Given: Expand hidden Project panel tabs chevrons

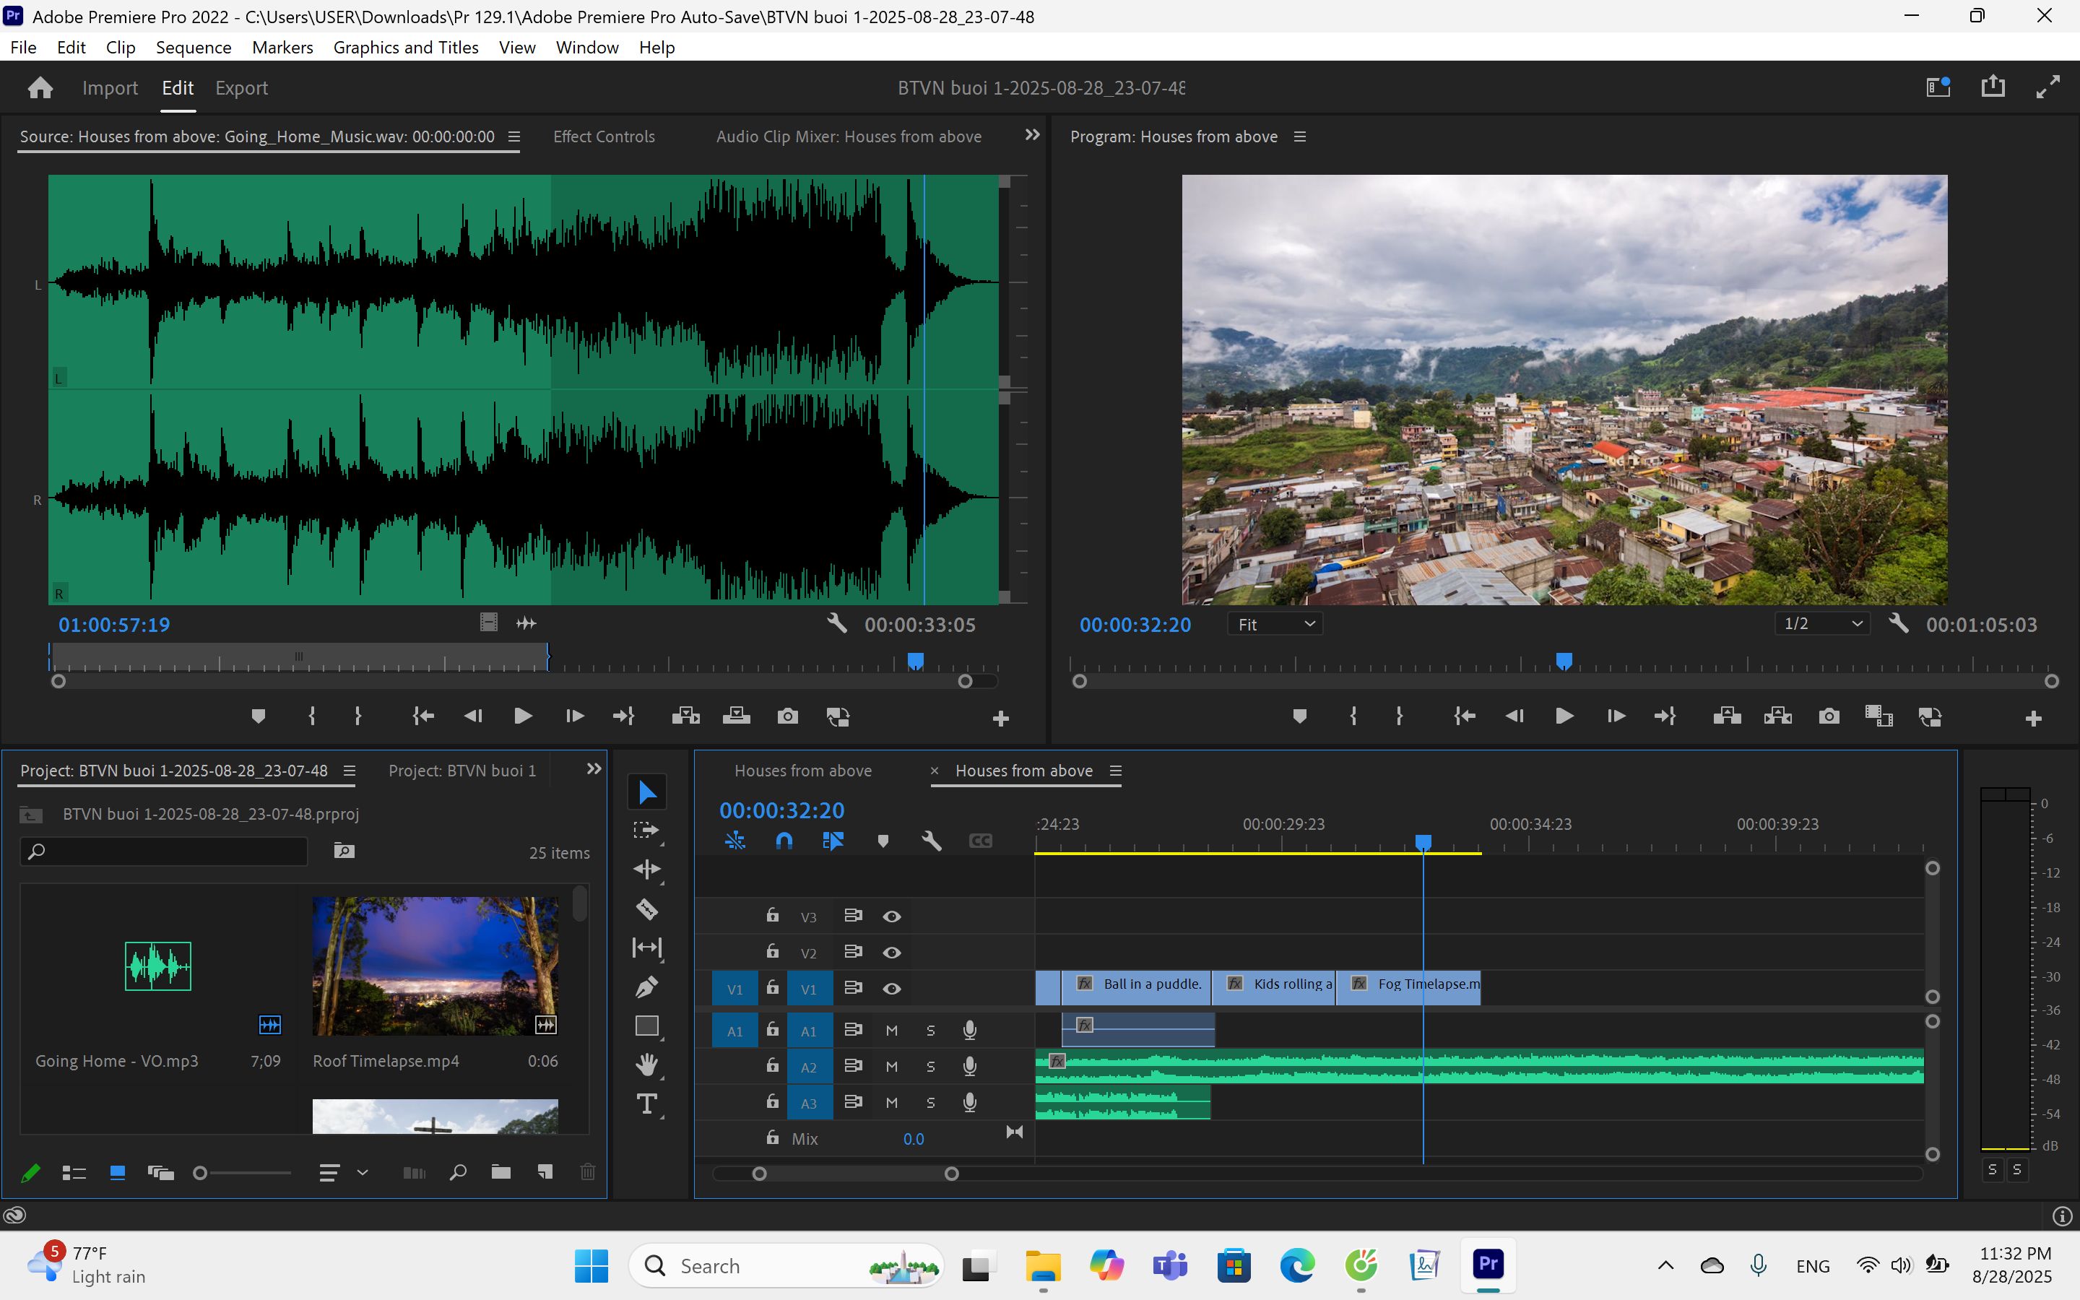Looking at the screenshot, I should click(x=594, y=768).
